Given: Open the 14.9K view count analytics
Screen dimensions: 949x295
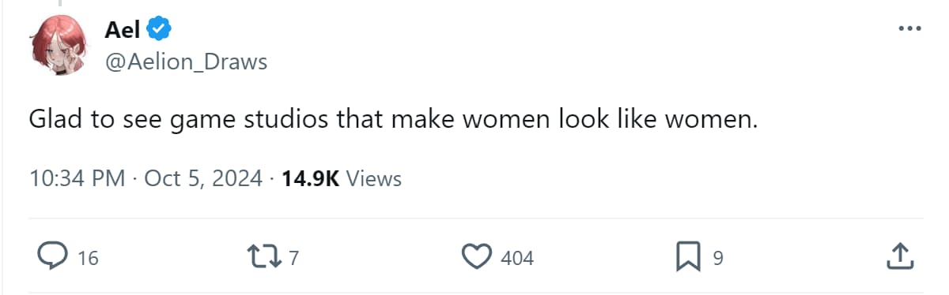Looking at the screenshot, I should [x=310, y=179].
